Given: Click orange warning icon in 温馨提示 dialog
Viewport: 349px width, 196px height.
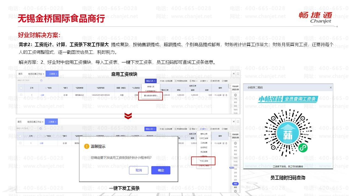Looking at the screenshot, I should point(86,146).
